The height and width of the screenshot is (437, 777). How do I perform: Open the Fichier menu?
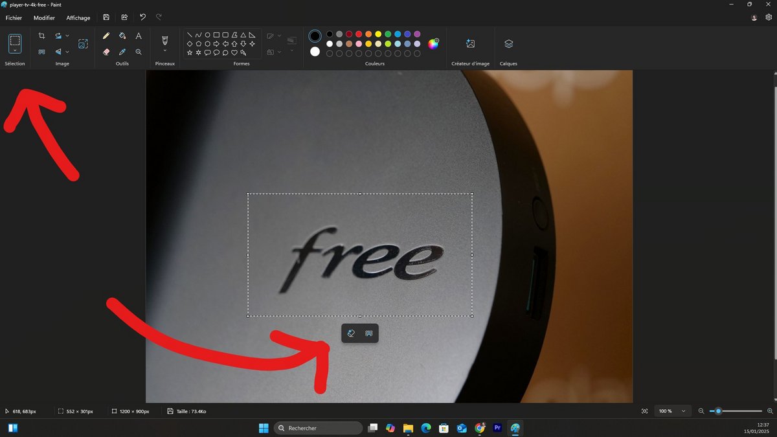[x=14, y=18]
